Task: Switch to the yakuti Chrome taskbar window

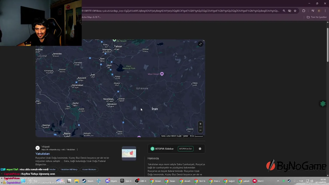Action: (244, 181)
